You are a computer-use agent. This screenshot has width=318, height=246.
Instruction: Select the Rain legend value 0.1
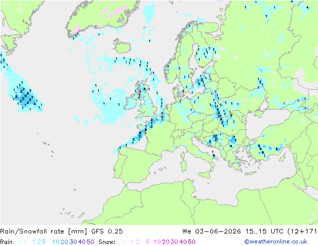click(x=22, y=242)
